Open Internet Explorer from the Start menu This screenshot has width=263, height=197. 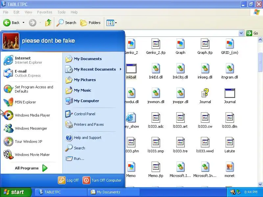23,60
